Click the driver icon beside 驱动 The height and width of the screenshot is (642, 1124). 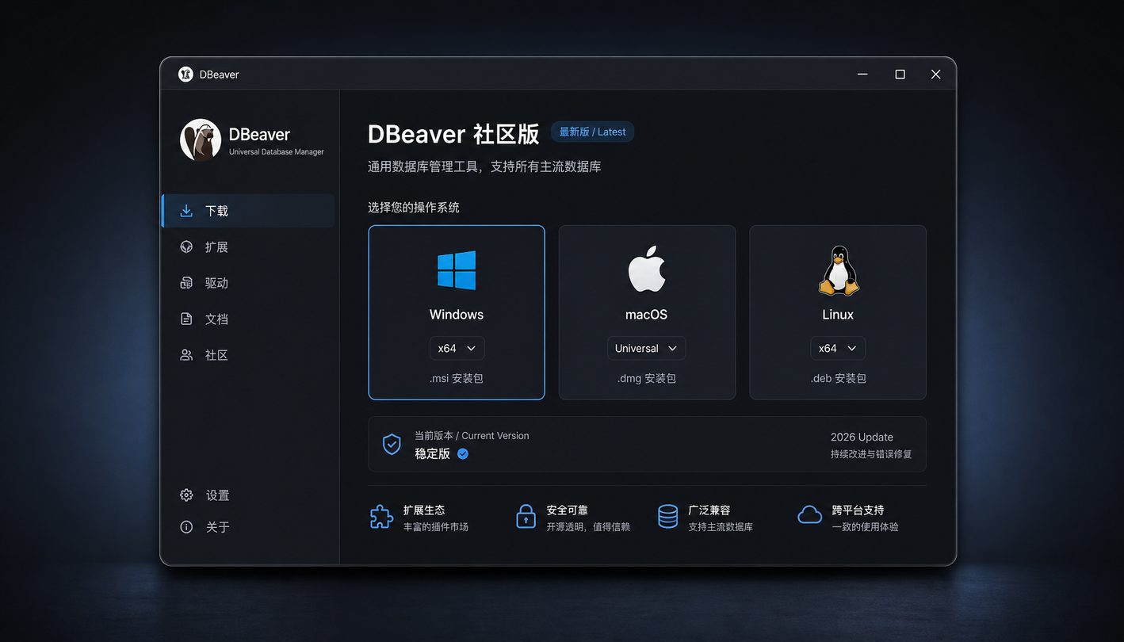[x=186, y=283]
